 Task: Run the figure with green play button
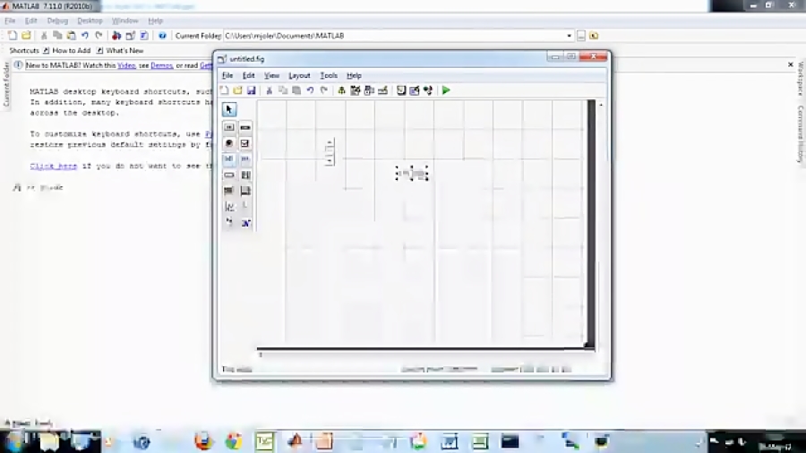[446, 90]
